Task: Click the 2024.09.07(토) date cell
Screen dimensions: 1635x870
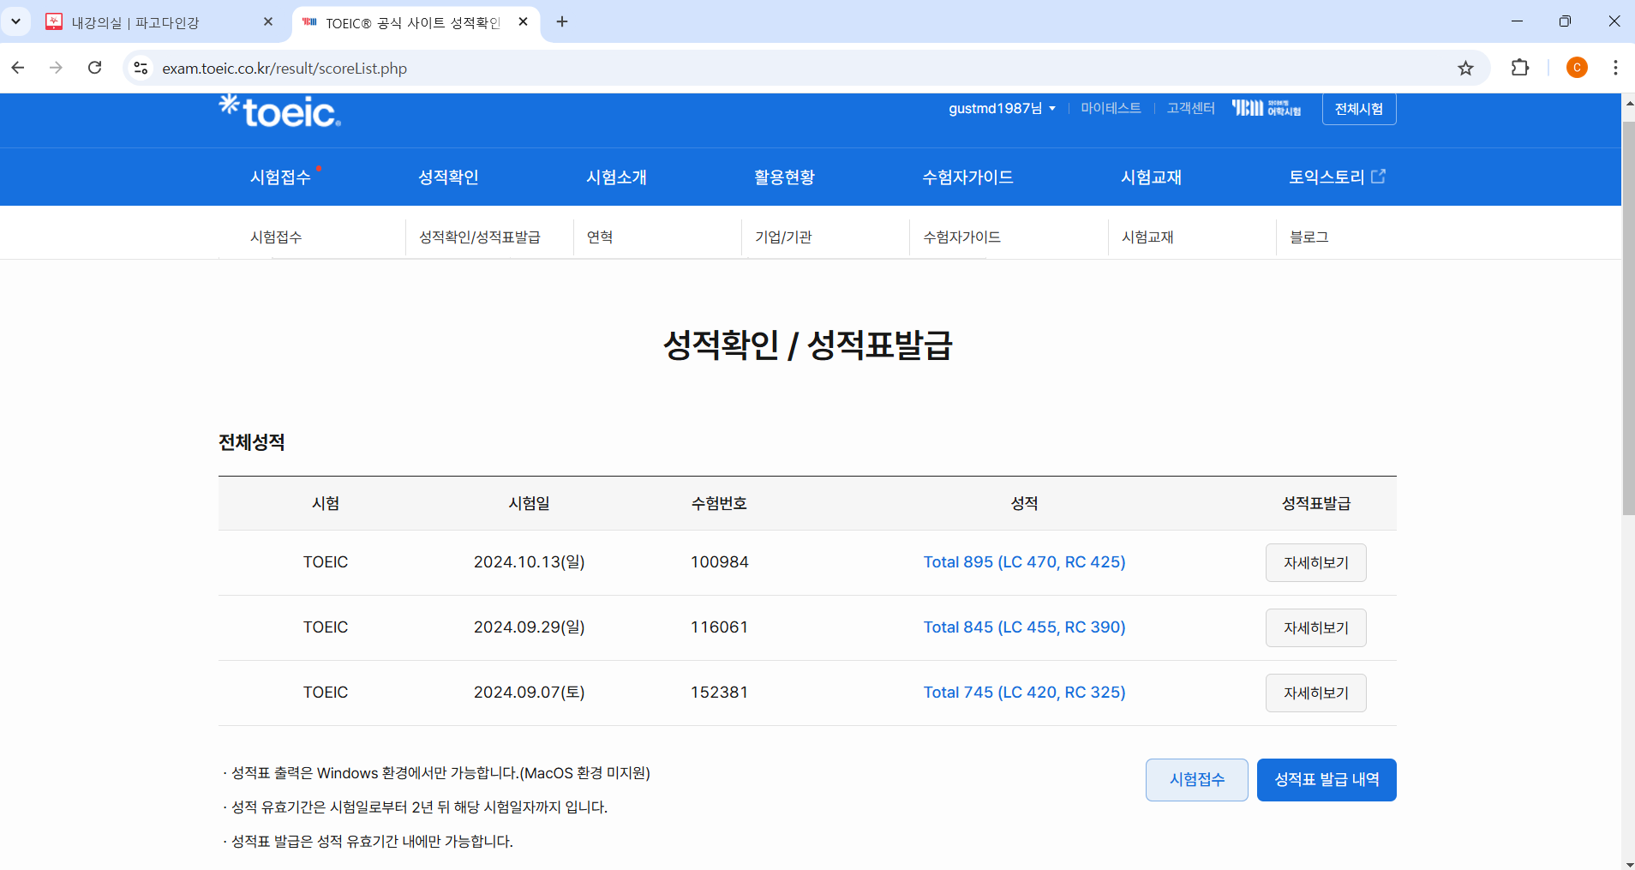Action: coord(530,693)
